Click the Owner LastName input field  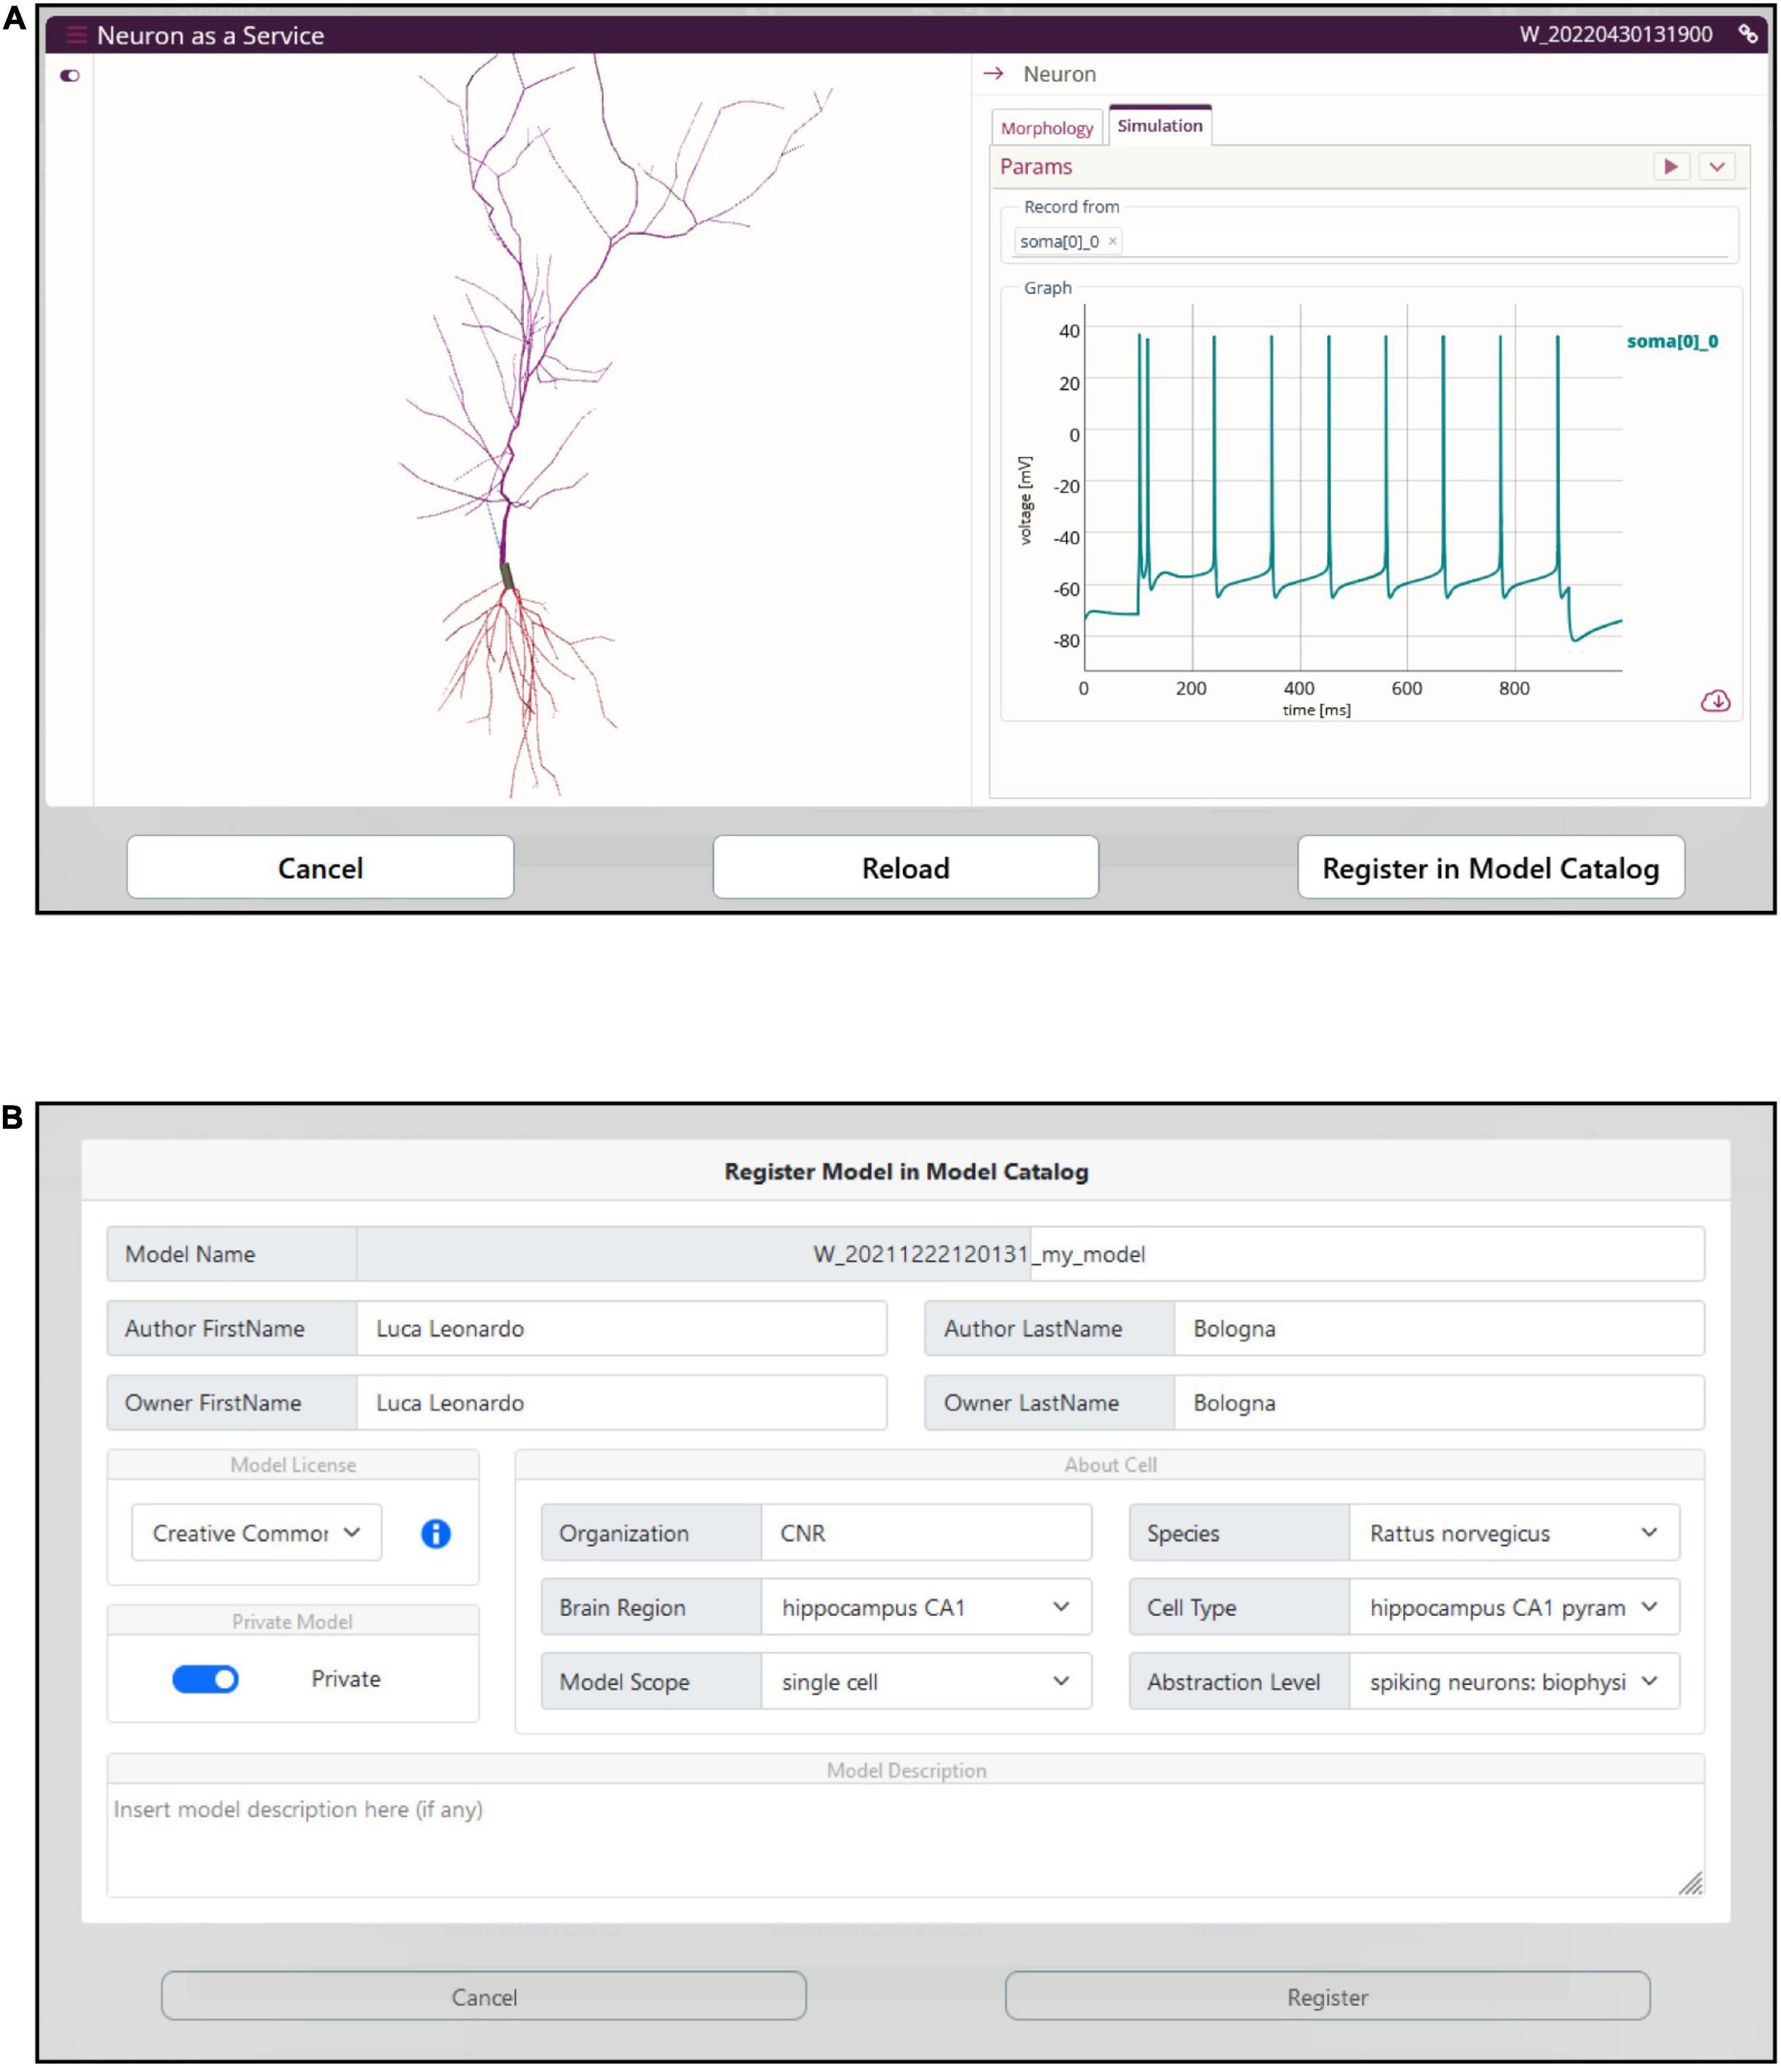tap(1438, 1403)
